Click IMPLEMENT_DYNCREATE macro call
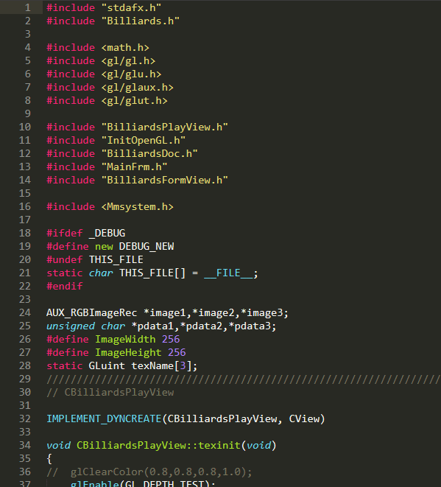This screenshot has width=441, height=487. point(104,419)
